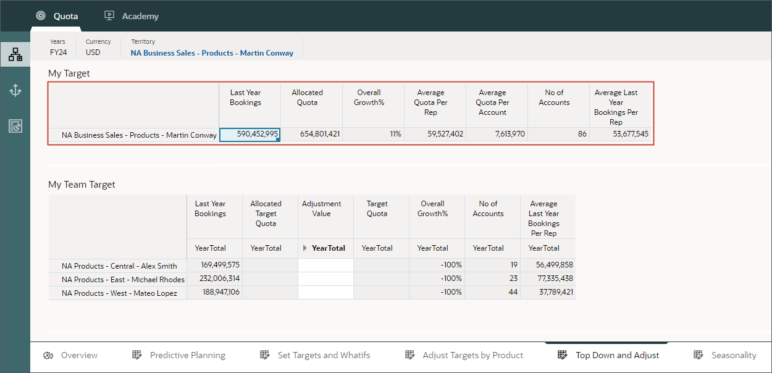Click Adjustment Value cell for Alex Smith
This screenshot has height=373, width=772.
click(x=325, y=266)
